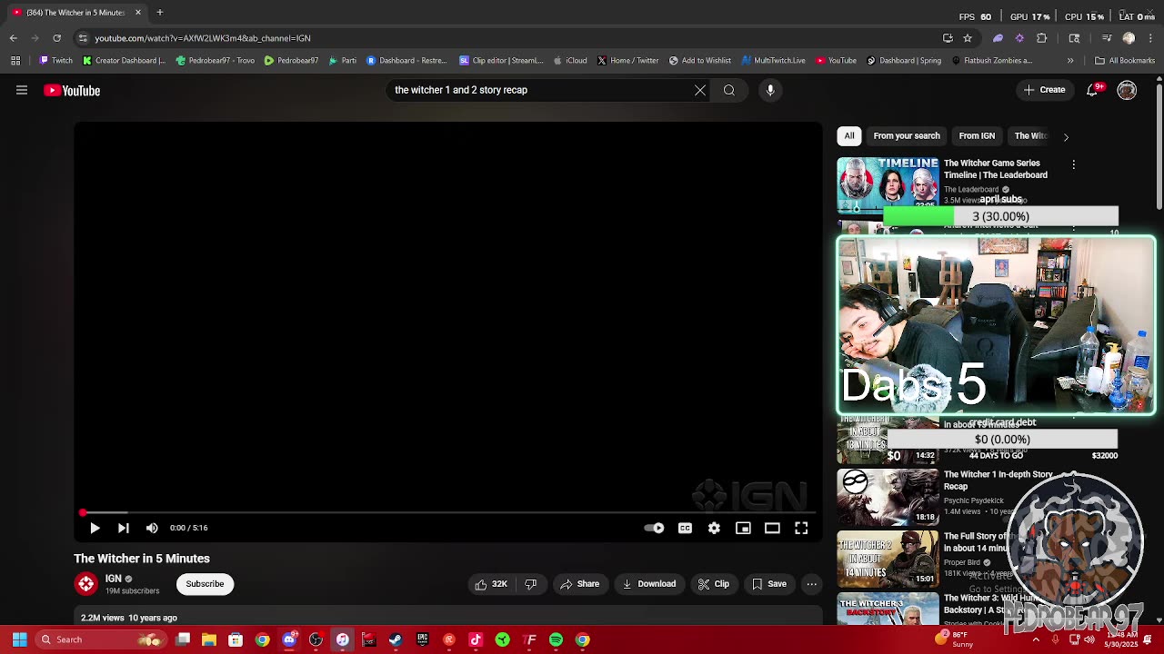Open File Explorer from the taskbar
The image size is (1164, 654).
[208, 640]
